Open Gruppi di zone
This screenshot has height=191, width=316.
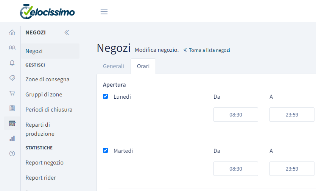tap(44, 95)
